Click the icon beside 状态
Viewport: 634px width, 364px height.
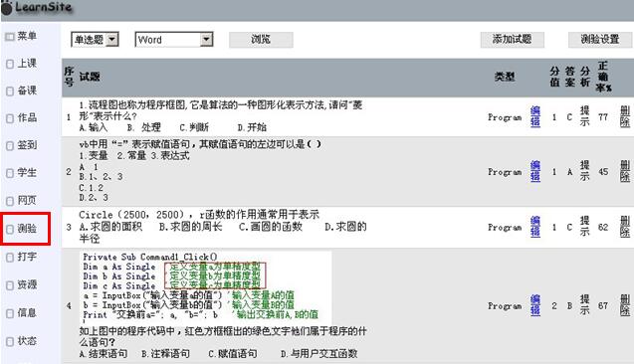point(10,341)
